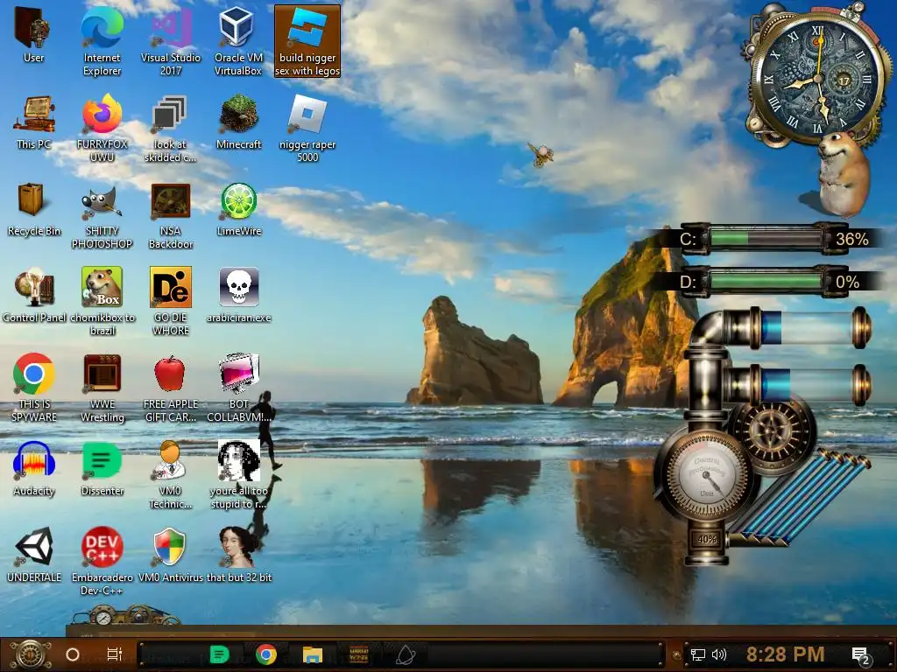Viewport: 897px width, 672px height.
Task: Open the WWE Wrestling shortcut
Action: coord(102,388)
